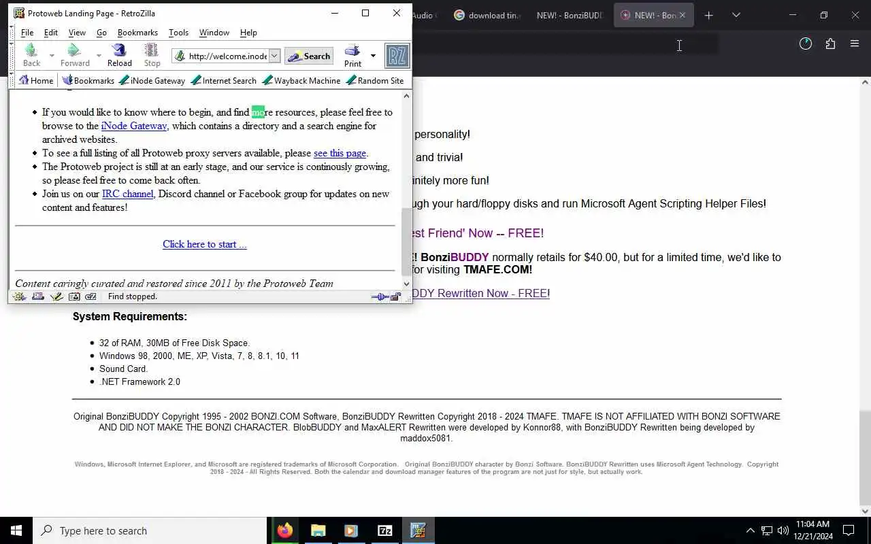Click the BUDDY Rewritten Now - FREE! link
Screen dimensions: 871x544
point(481,293)
